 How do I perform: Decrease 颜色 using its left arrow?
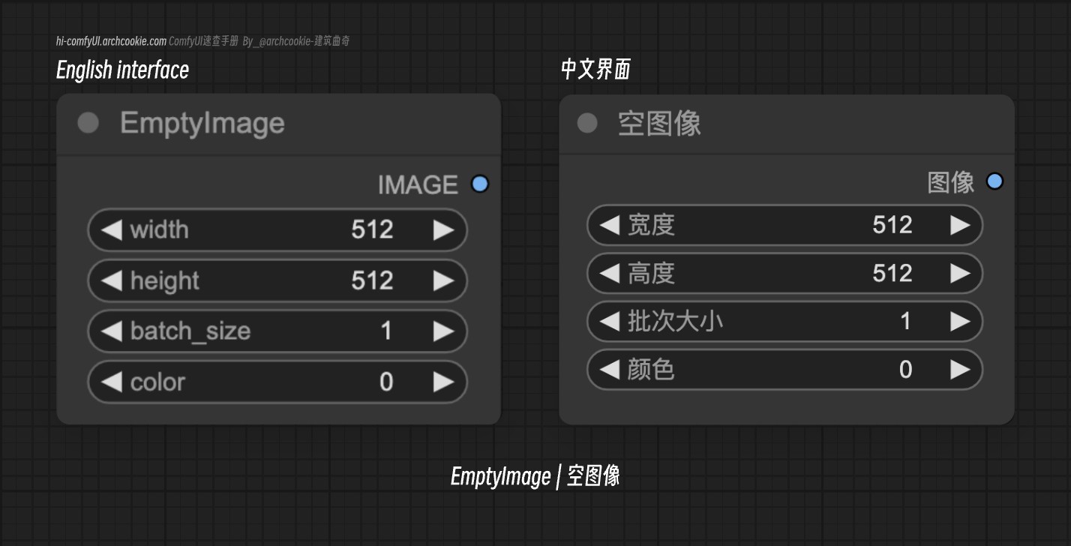610,369
